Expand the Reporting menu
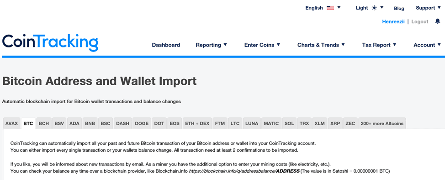Screen dimensions: 445x180 point(212,45)
